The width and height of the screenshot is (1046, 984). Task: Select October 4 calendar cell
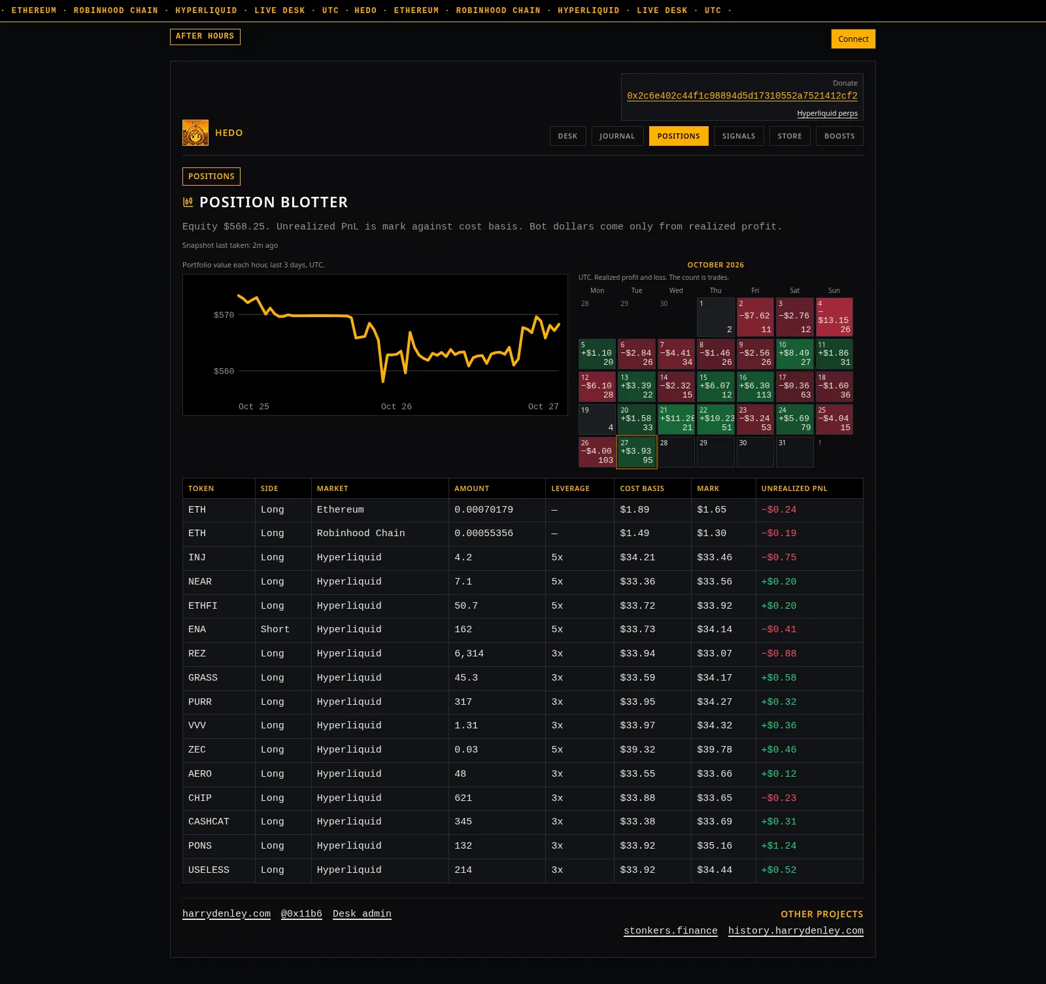[x=834, y=317]
